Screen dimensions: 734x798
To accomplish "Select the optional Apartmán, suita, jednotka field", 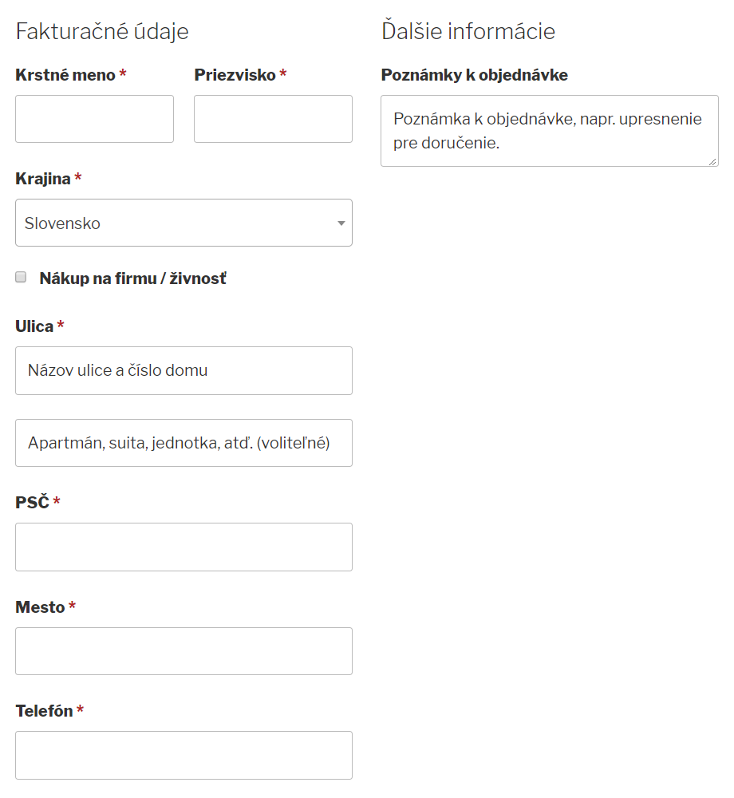I will [183, 443].
